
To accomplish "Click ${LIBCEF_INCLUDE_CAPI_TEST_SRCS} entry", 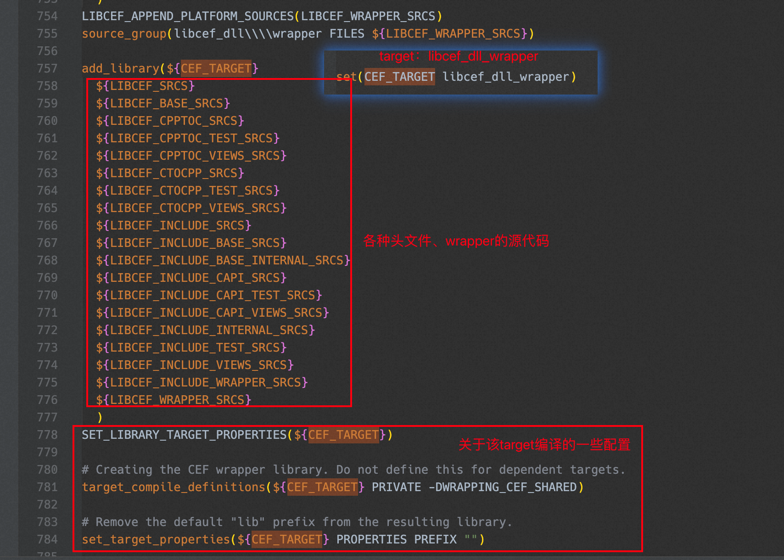I will 209,295.
